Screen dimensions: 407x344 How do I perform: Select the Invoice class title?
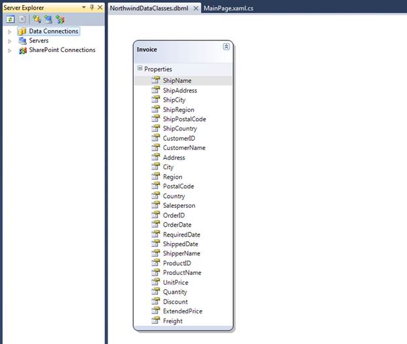[x=147, y=50]
